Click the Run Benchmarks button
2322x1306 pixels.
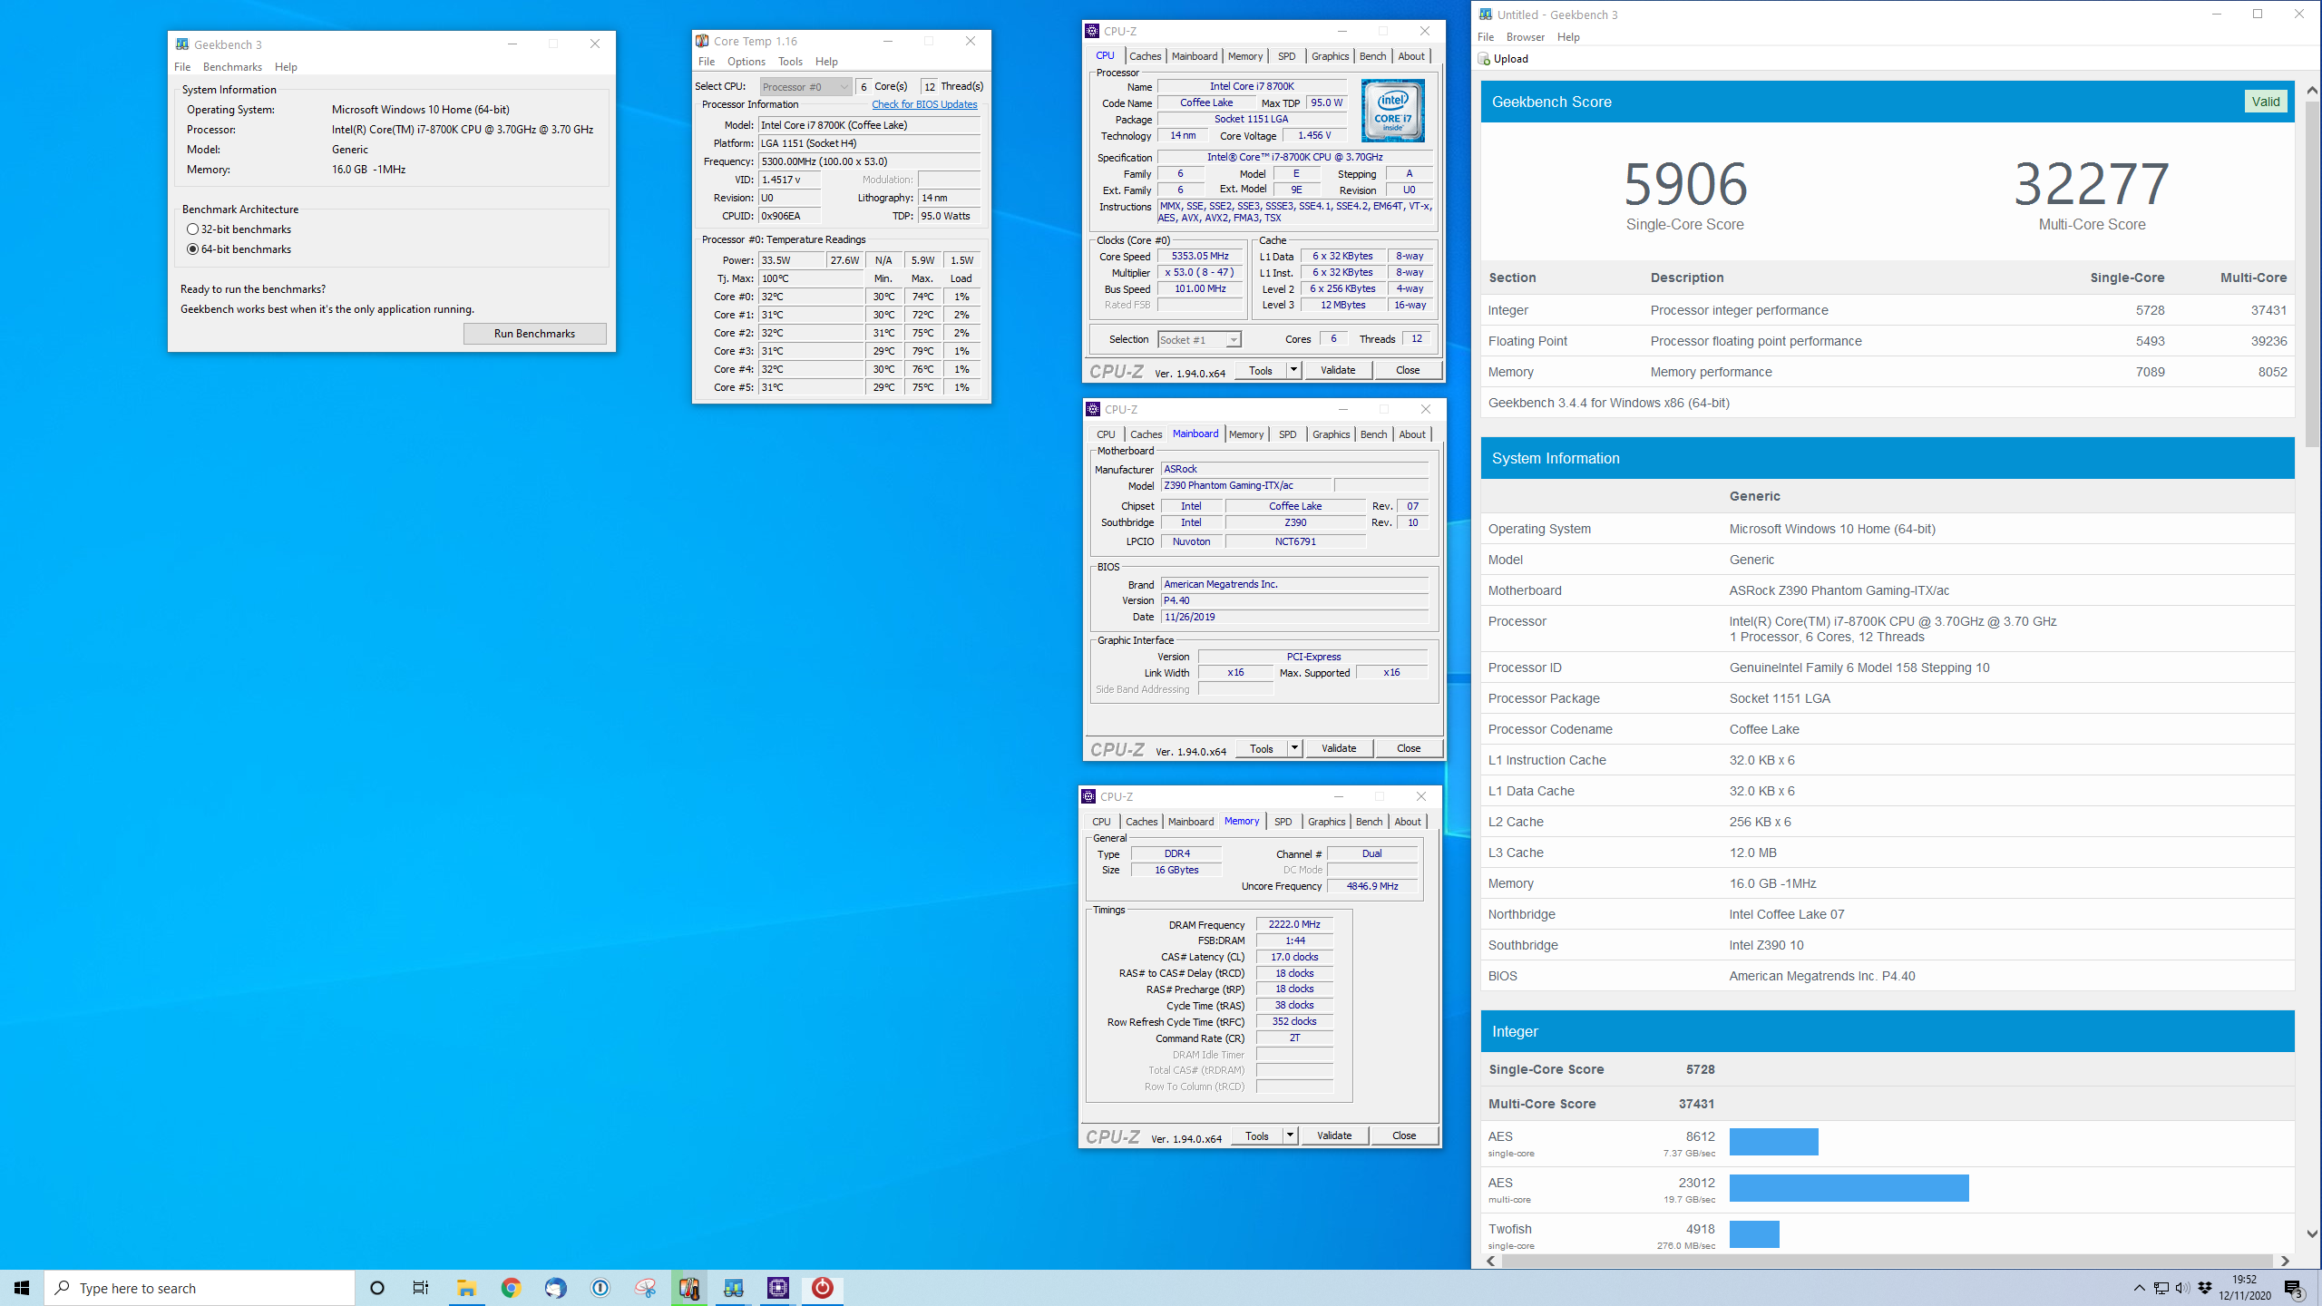(534, 334)
